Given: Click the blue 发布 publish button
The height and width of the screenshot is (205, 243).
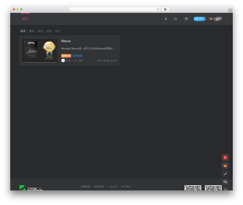Looking at the screenshot, I should pos(200,19).
